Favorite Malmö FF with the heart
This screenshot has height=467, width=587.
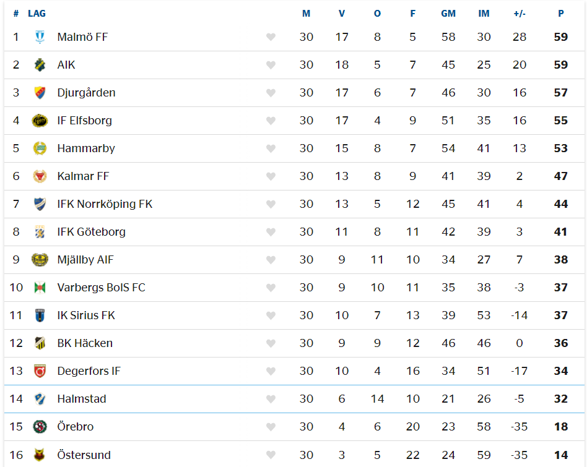click(x=271, y=37)
